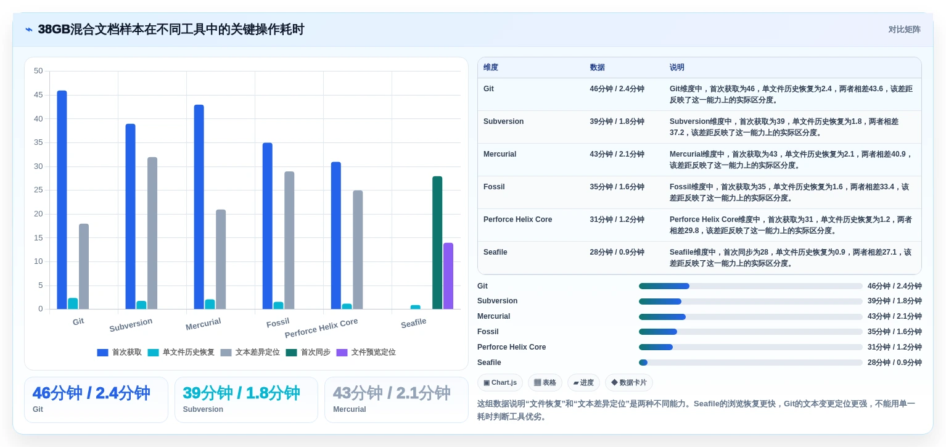Click table cell 43分钟 / 2.1分钟
This screenshot has width=946, height=447.
coord(617,154)
